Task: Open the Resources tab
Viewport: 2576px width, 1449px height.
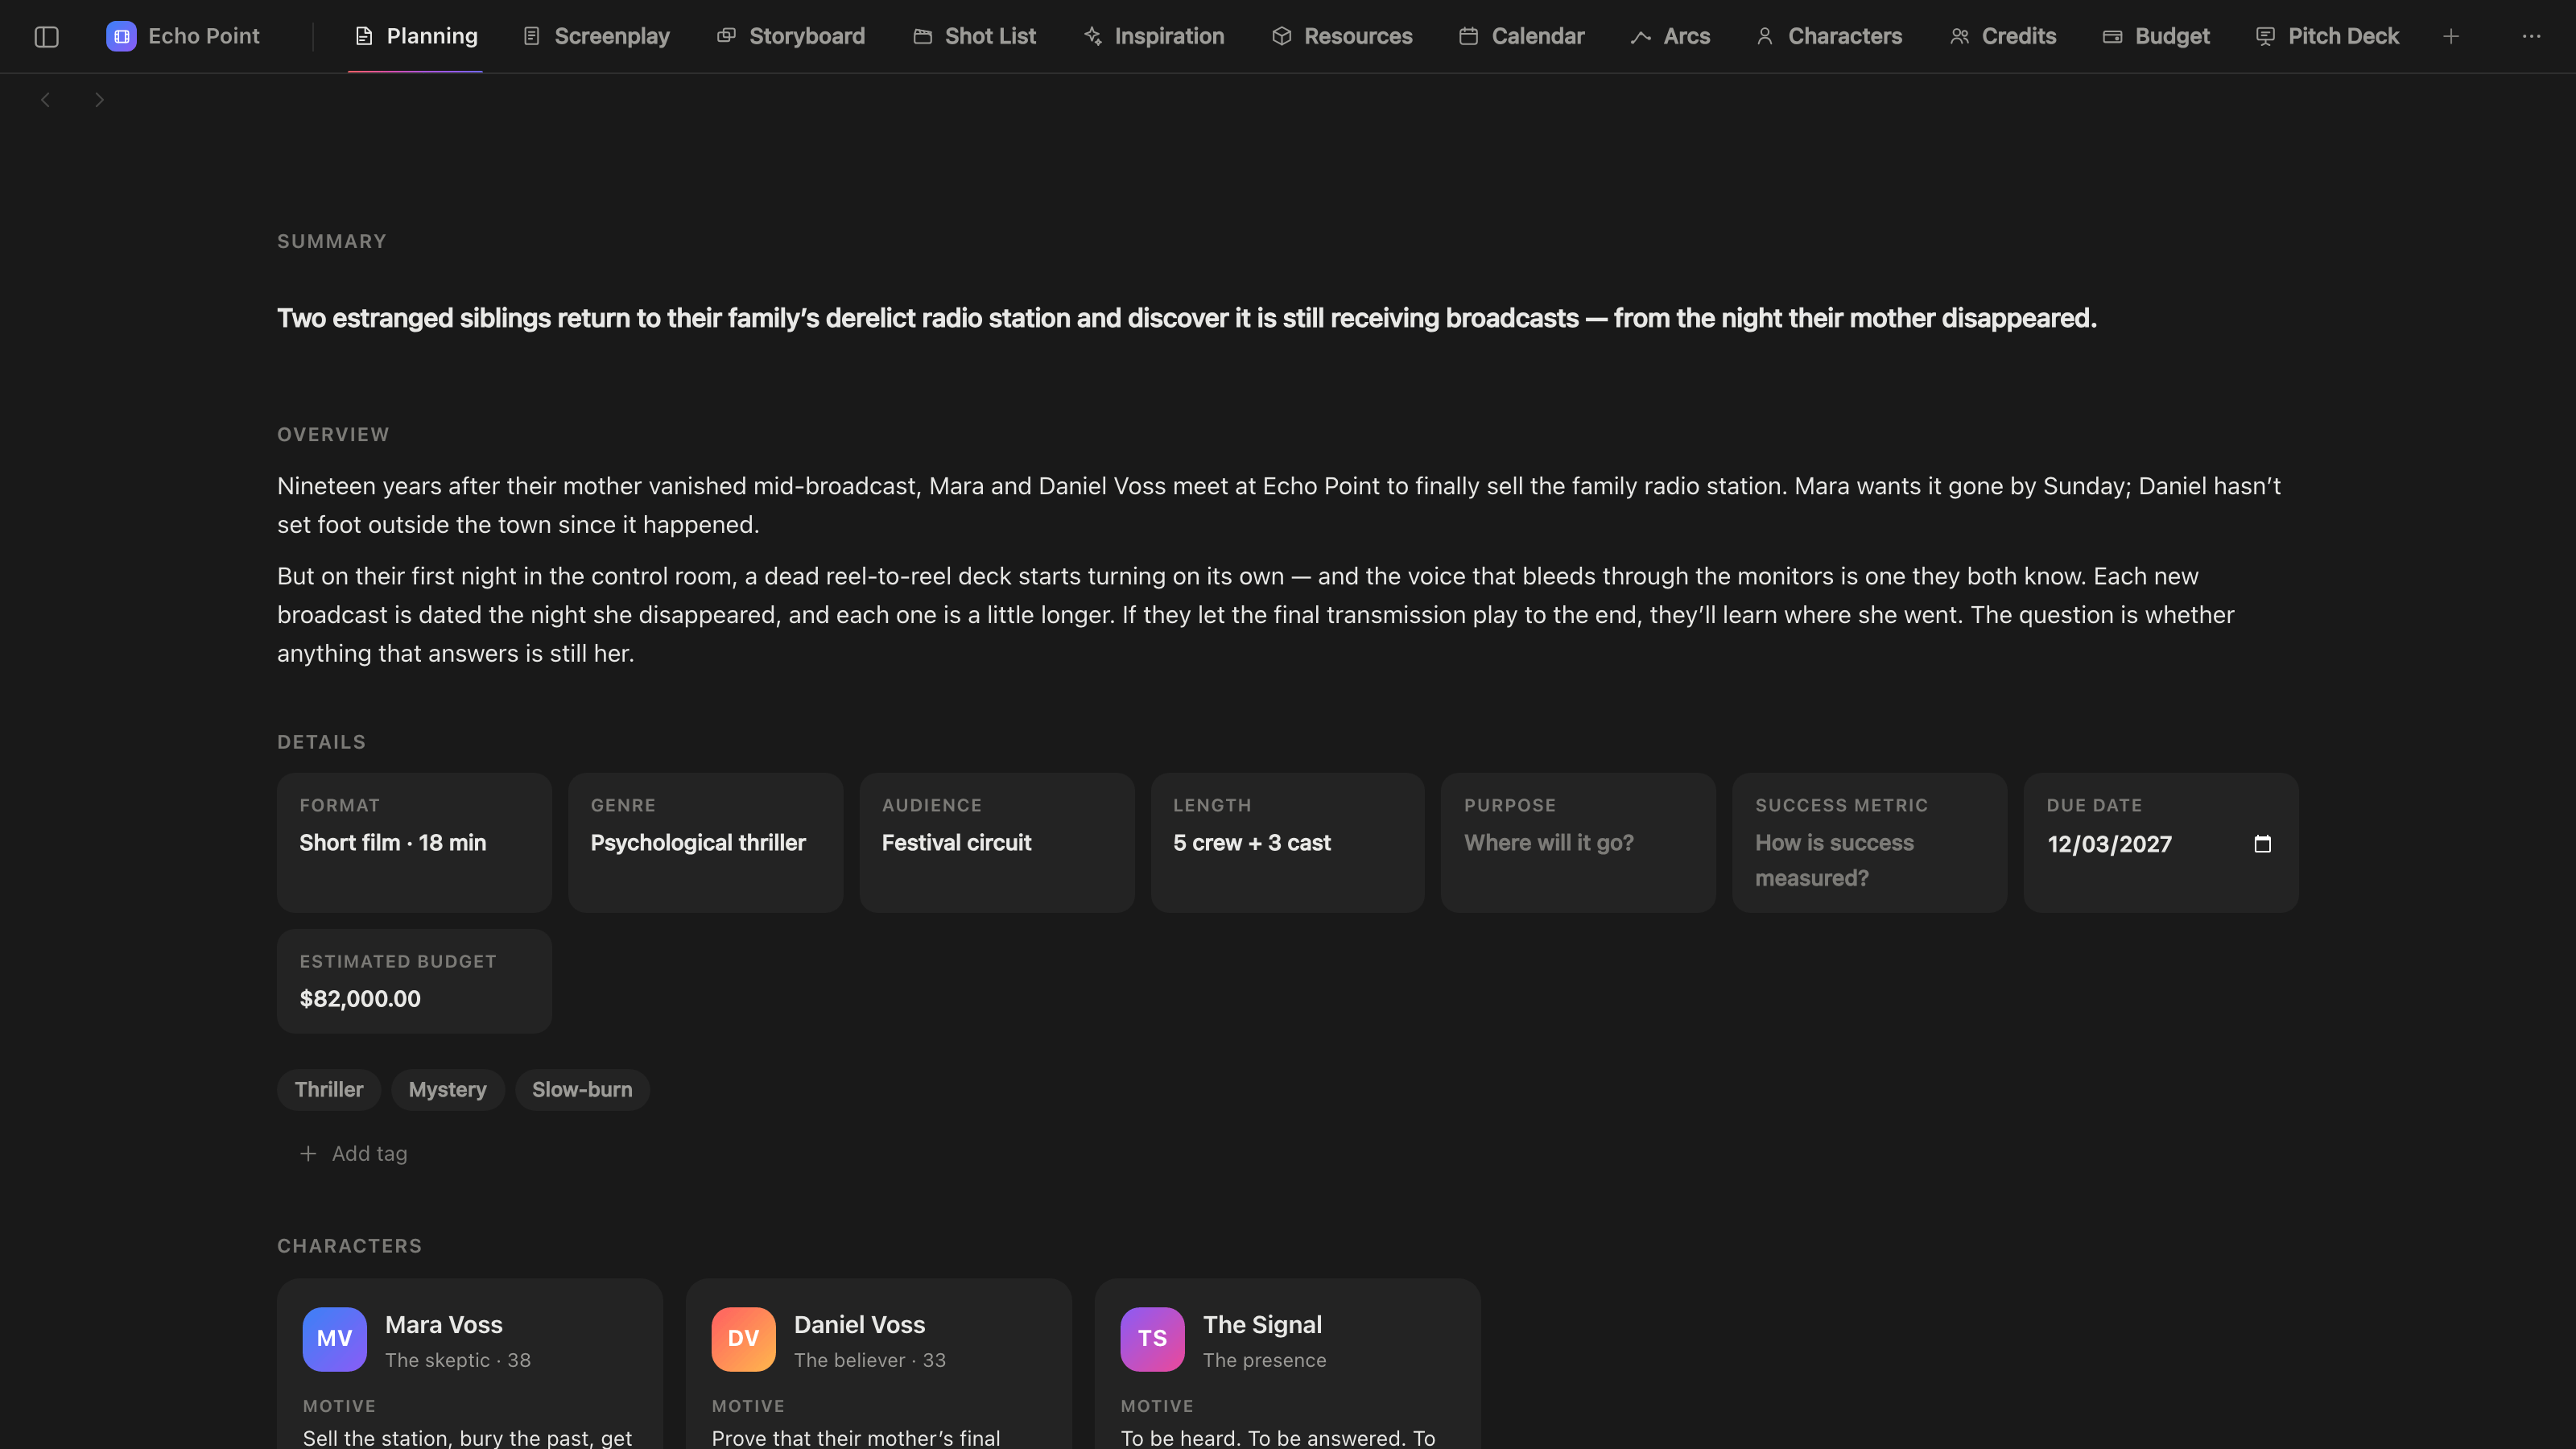Action: click(x=1342, y=37)
